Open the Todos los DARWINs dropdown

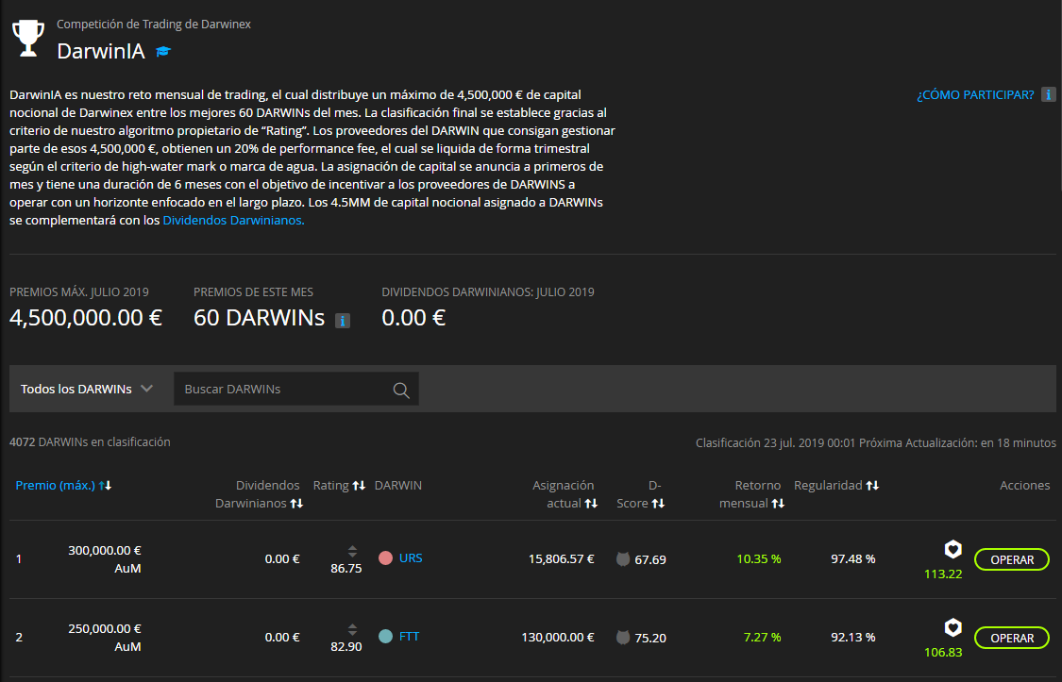[87, 389]
